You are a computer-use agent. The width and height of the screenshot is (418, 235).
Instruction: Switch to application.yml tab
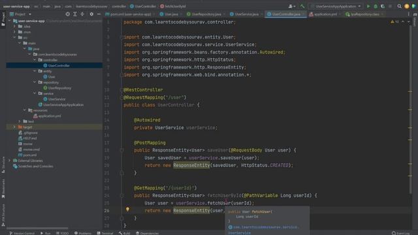(324, 14)
